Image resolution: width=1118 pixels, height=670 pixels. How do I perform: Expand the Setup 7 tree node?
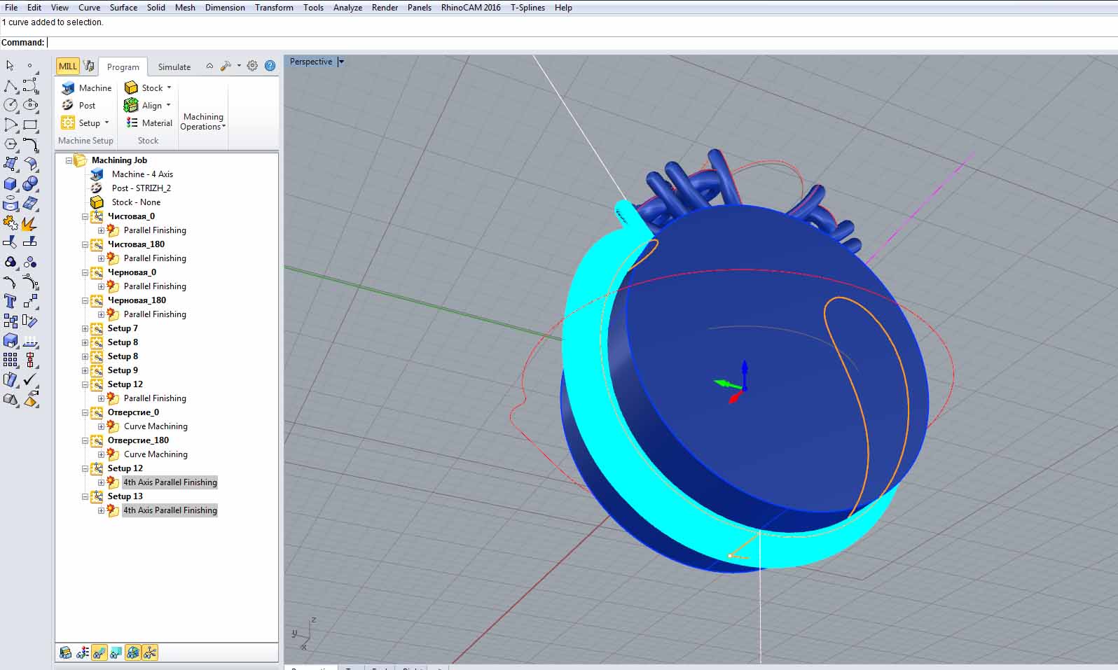85,328
